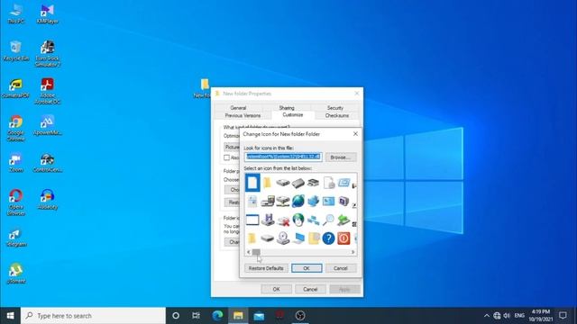Open the notification center icon
The width and height of the screenshot is (577, 324).
(x=563, y=316)
